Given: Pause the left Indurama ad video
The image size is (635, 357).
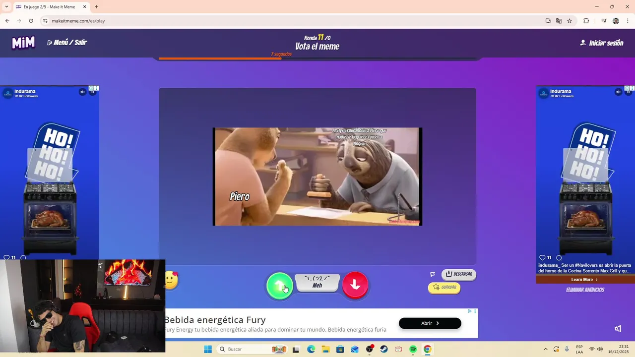Looking at the screenshot, I should (x=92, y=92).
